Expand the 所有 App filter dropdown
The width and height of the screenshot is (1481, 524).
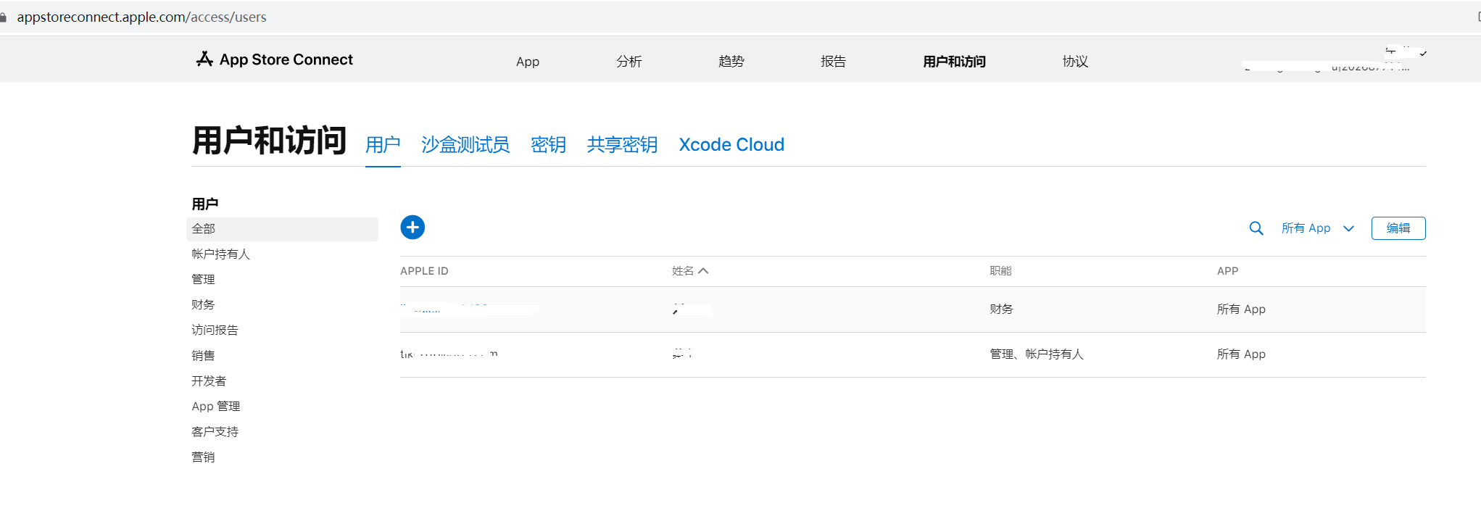coord(1317,228)
